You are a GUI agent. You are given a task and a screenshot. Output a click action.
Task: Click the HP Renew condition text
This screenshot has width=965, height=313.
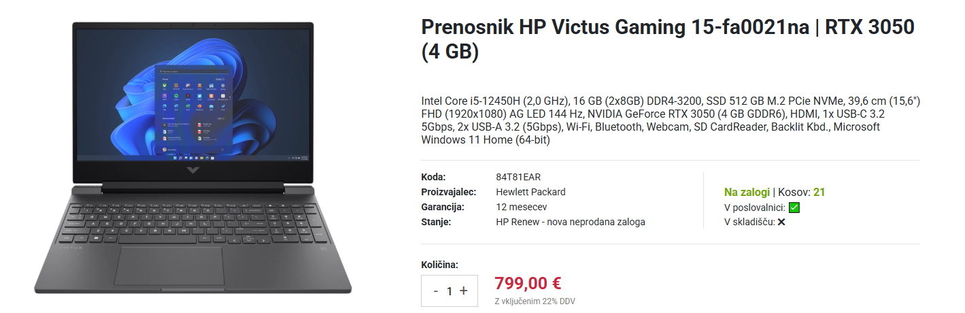coord(570,222)
